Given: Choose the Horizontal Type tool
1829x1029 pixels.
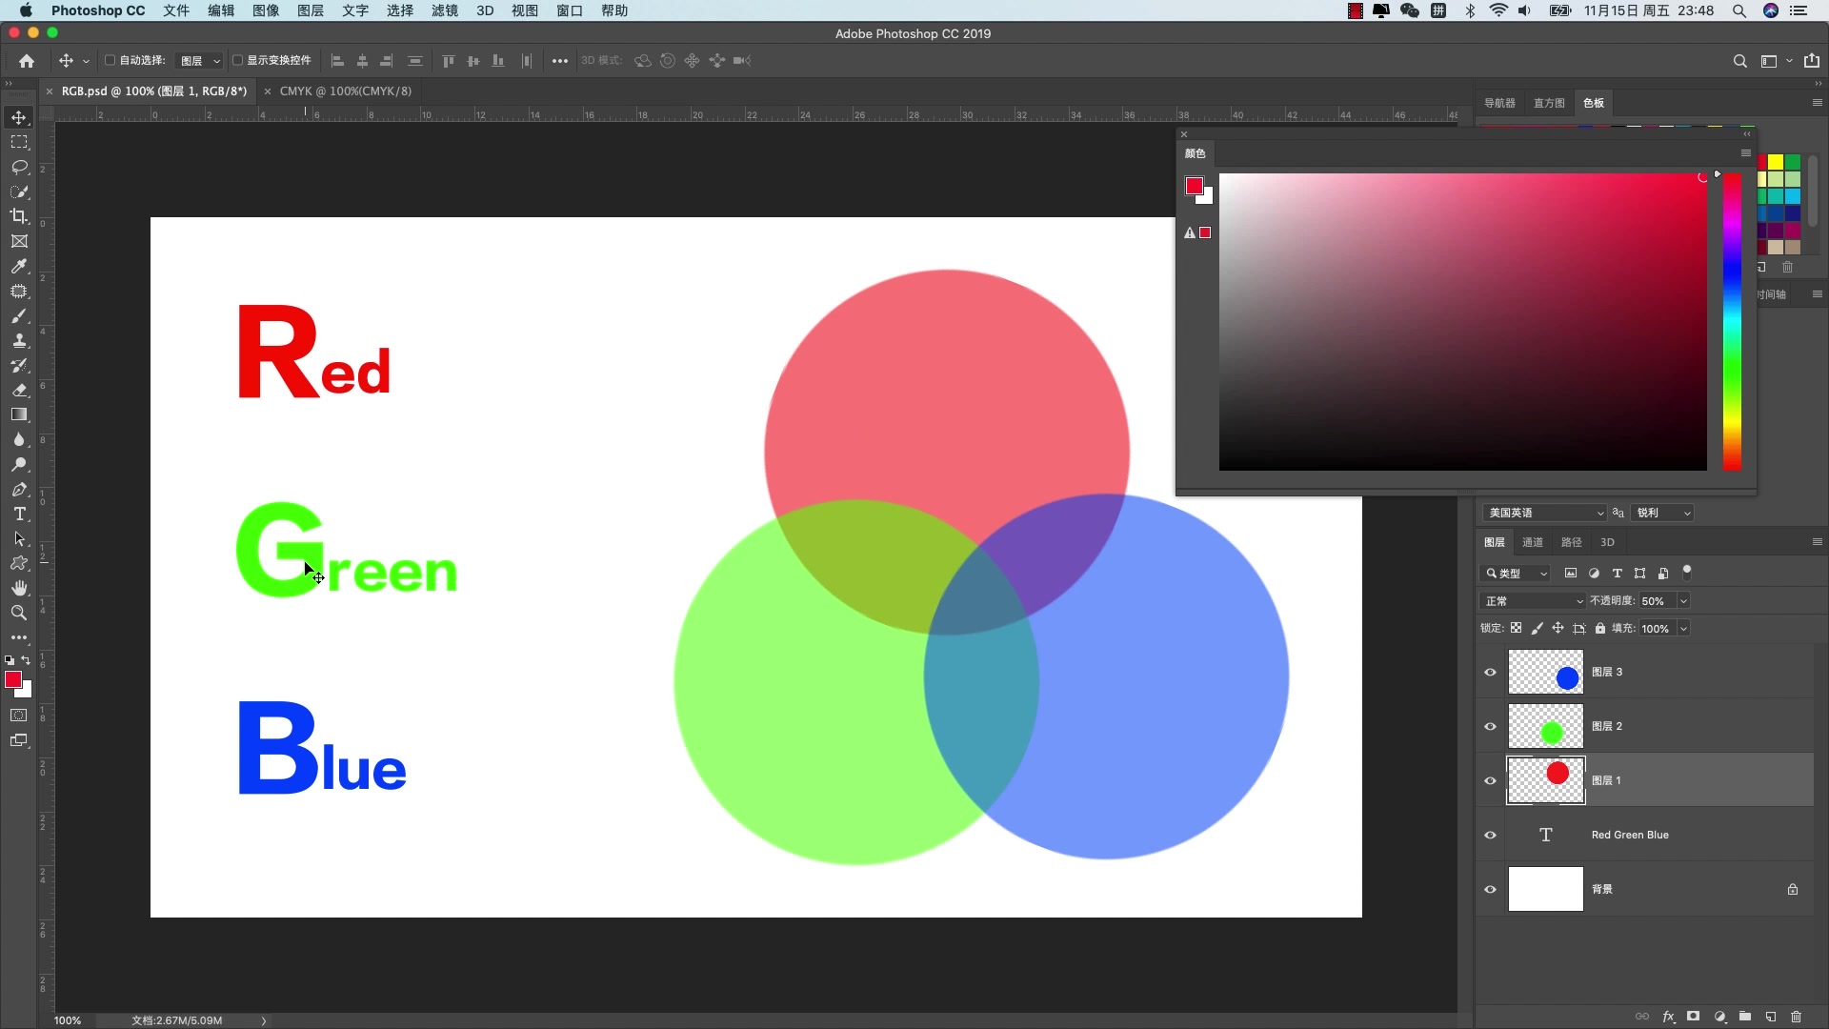Looking at the screenshot, I should pos(19,514).
